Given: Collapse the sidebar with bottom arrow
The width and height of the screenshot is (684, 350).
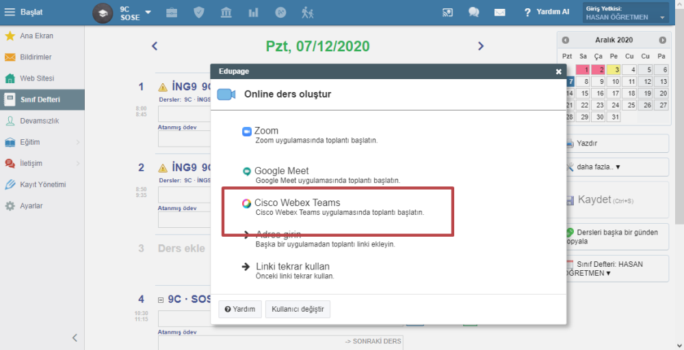Looking at the screenshot, I should tap(75, 338).
